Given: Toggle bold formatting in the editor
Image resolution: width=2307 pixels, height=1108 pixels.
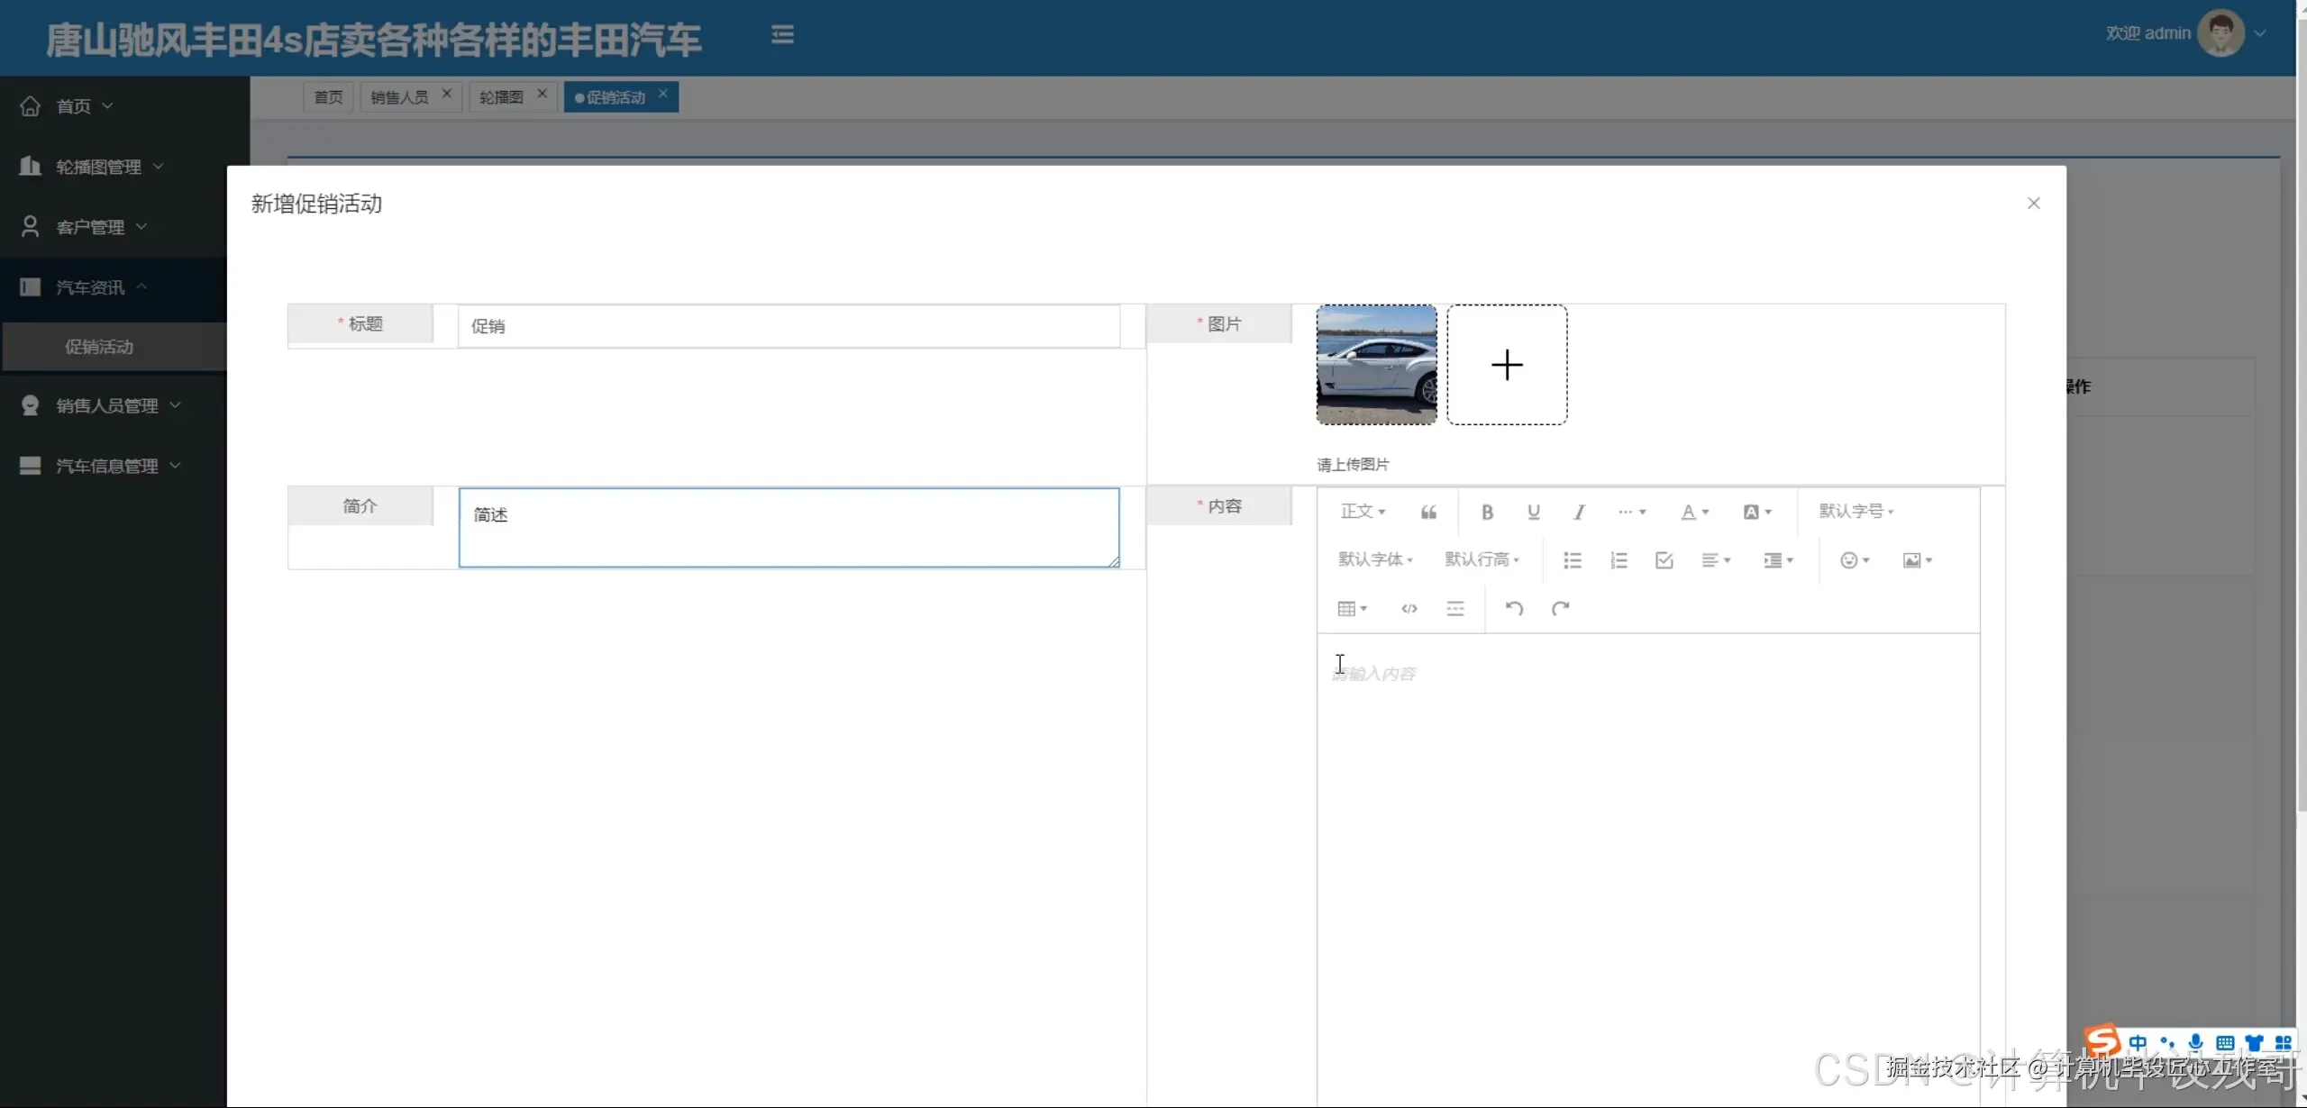Looking at the screenshot, I should 1487,512.
